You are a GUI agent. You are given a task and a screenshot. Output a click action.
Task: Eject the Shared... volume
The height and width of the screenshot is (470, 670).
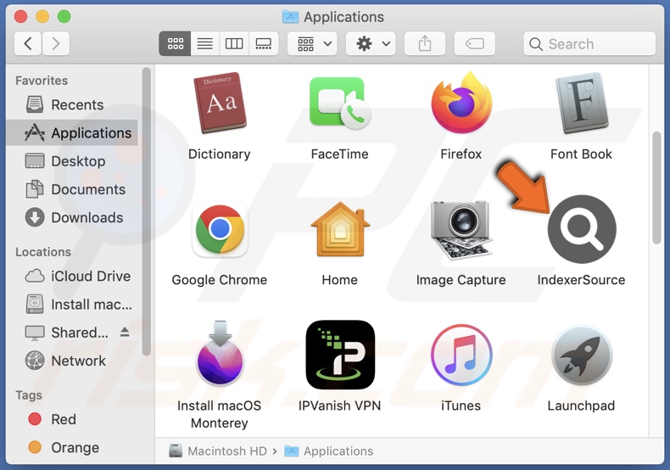coord(125,332)
